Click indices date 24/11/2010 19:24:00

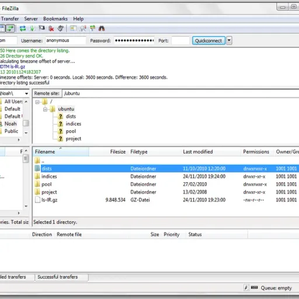204,176
